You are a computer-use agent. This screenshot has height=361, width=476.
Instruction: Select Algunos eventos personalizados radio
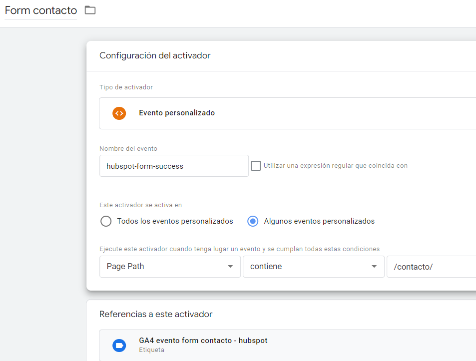click(253, 221)
